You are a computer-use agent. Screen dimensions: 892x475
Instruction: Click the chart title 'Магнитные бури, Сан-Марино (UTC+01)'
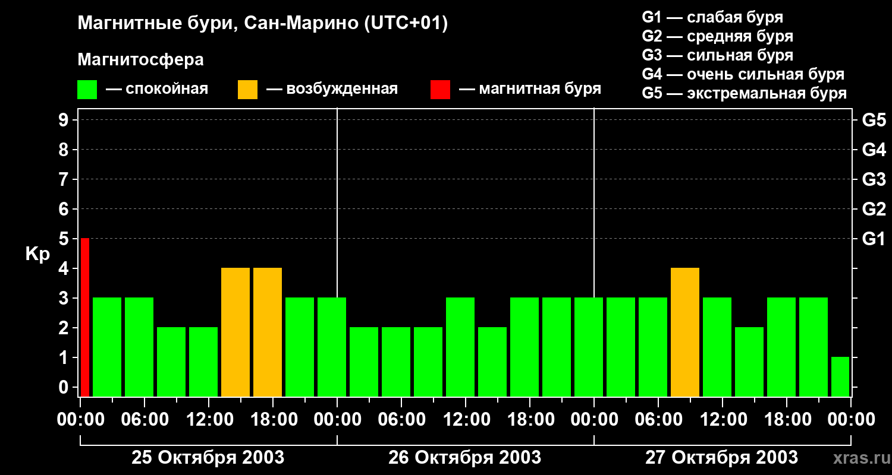coord(262,24)
